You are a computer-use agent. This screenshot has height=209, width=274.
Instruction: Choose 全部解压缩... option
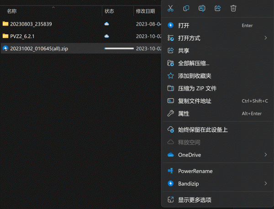217,63
